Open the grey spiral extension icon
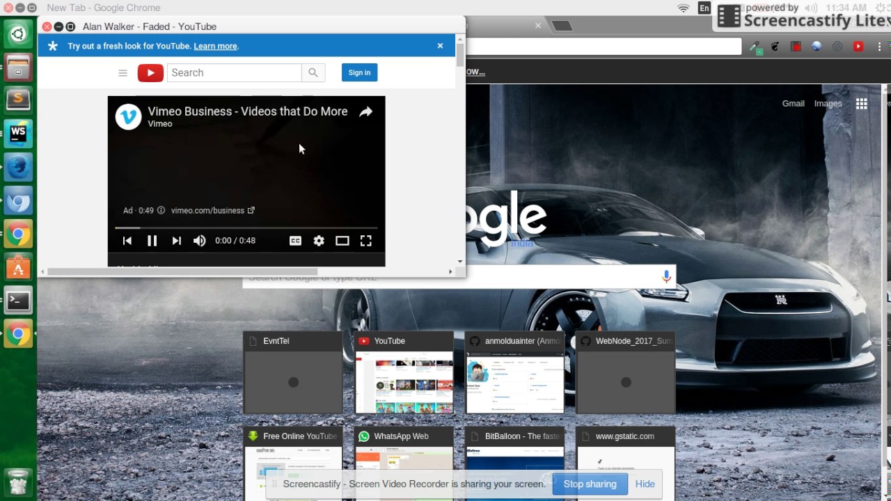The height and width of the screenshot is (501, 891). (837, 47)
